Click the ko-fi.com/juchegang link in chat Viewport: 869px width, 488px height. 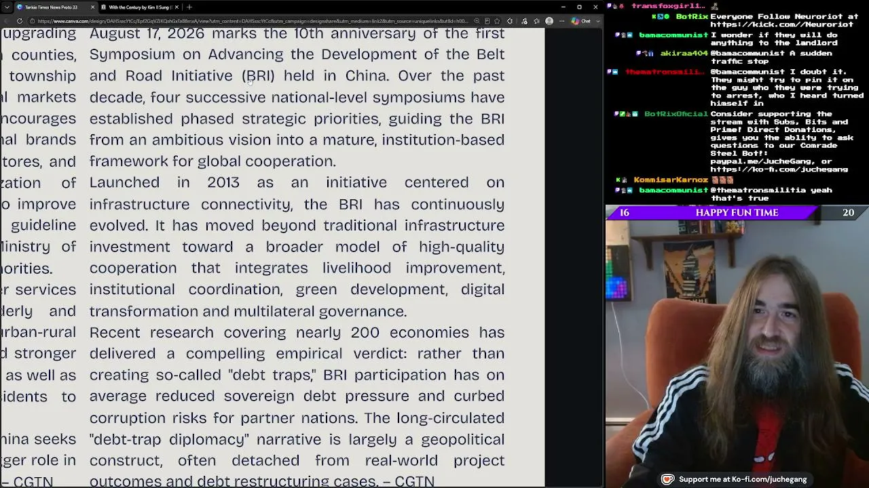pyautogui.click(x=779, y=169)
